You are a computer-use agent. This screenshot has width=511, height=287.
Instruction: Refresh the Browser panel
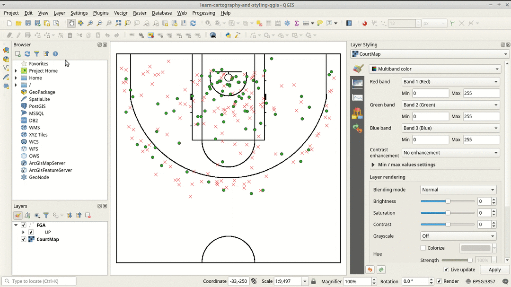click(x=27, y=54)
